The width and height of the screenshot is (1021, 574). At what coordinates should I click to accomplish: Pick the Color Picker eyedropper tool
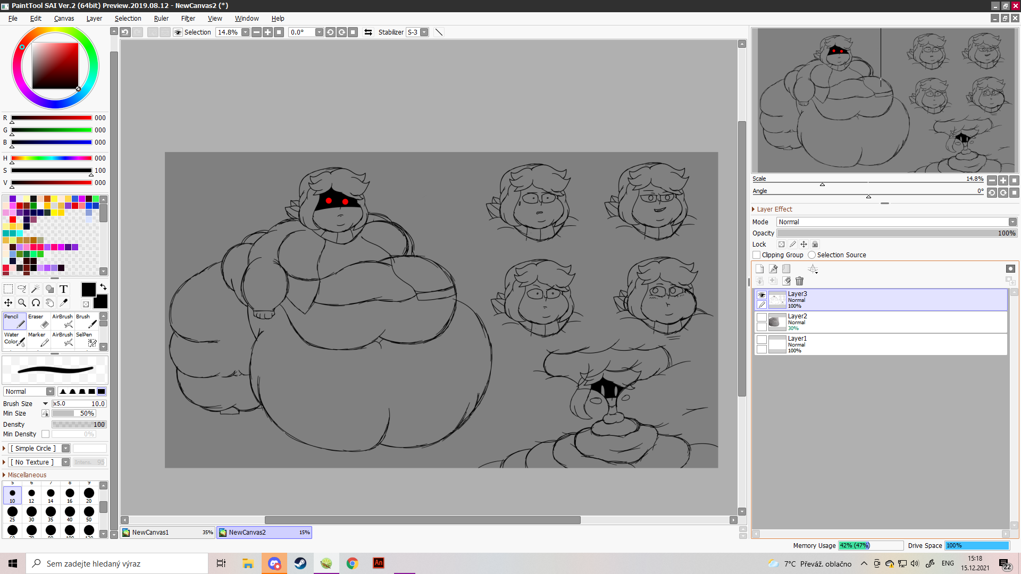(x=64, y=302)
